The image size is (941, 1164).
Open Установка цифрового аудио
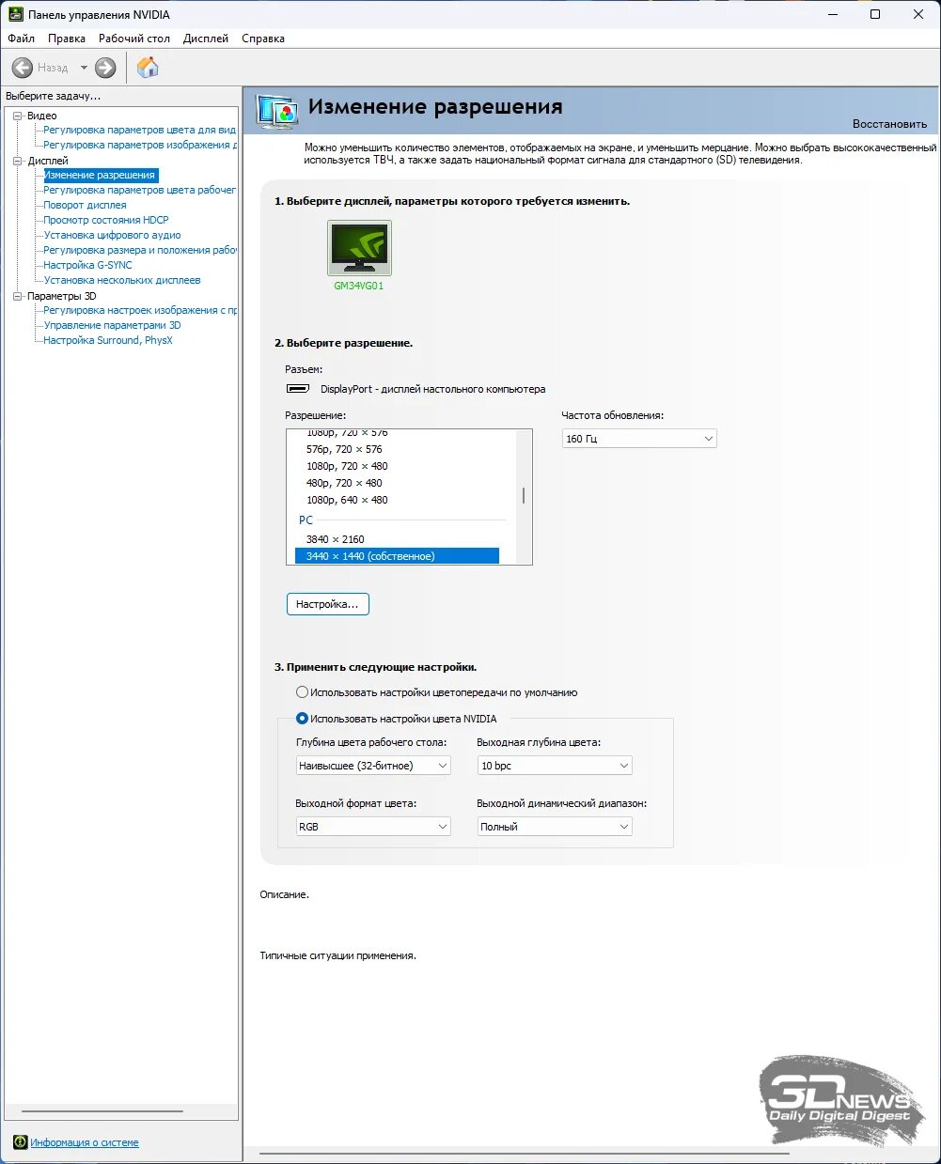[x=112, y=235]
